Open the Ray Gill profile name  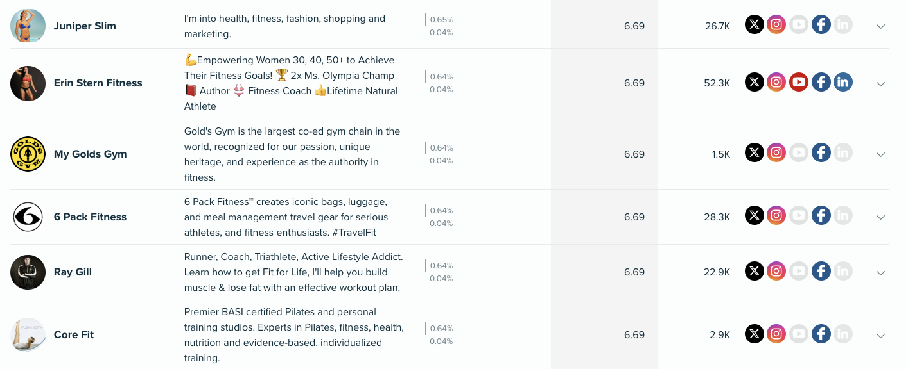pyautogui.click(x=73, y=272)
